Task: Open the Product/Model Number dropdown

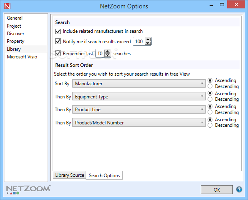Action: pyautogui.click(x=139, y=122)
